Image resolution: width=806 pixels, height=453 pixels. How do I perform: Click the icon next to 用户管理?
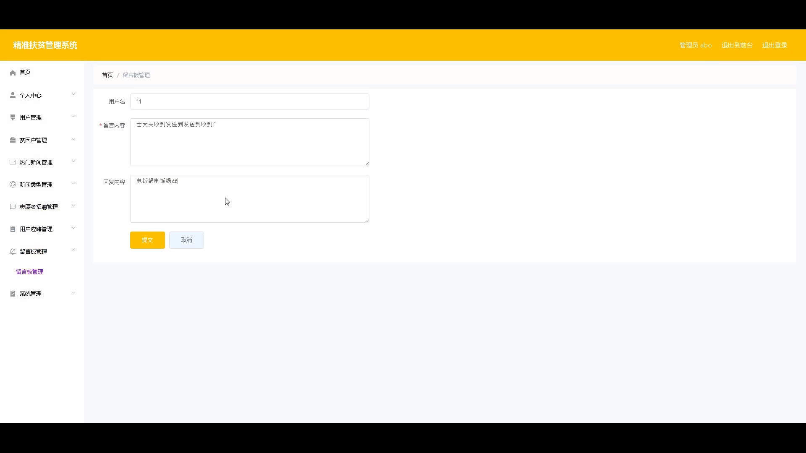point(13,117)
